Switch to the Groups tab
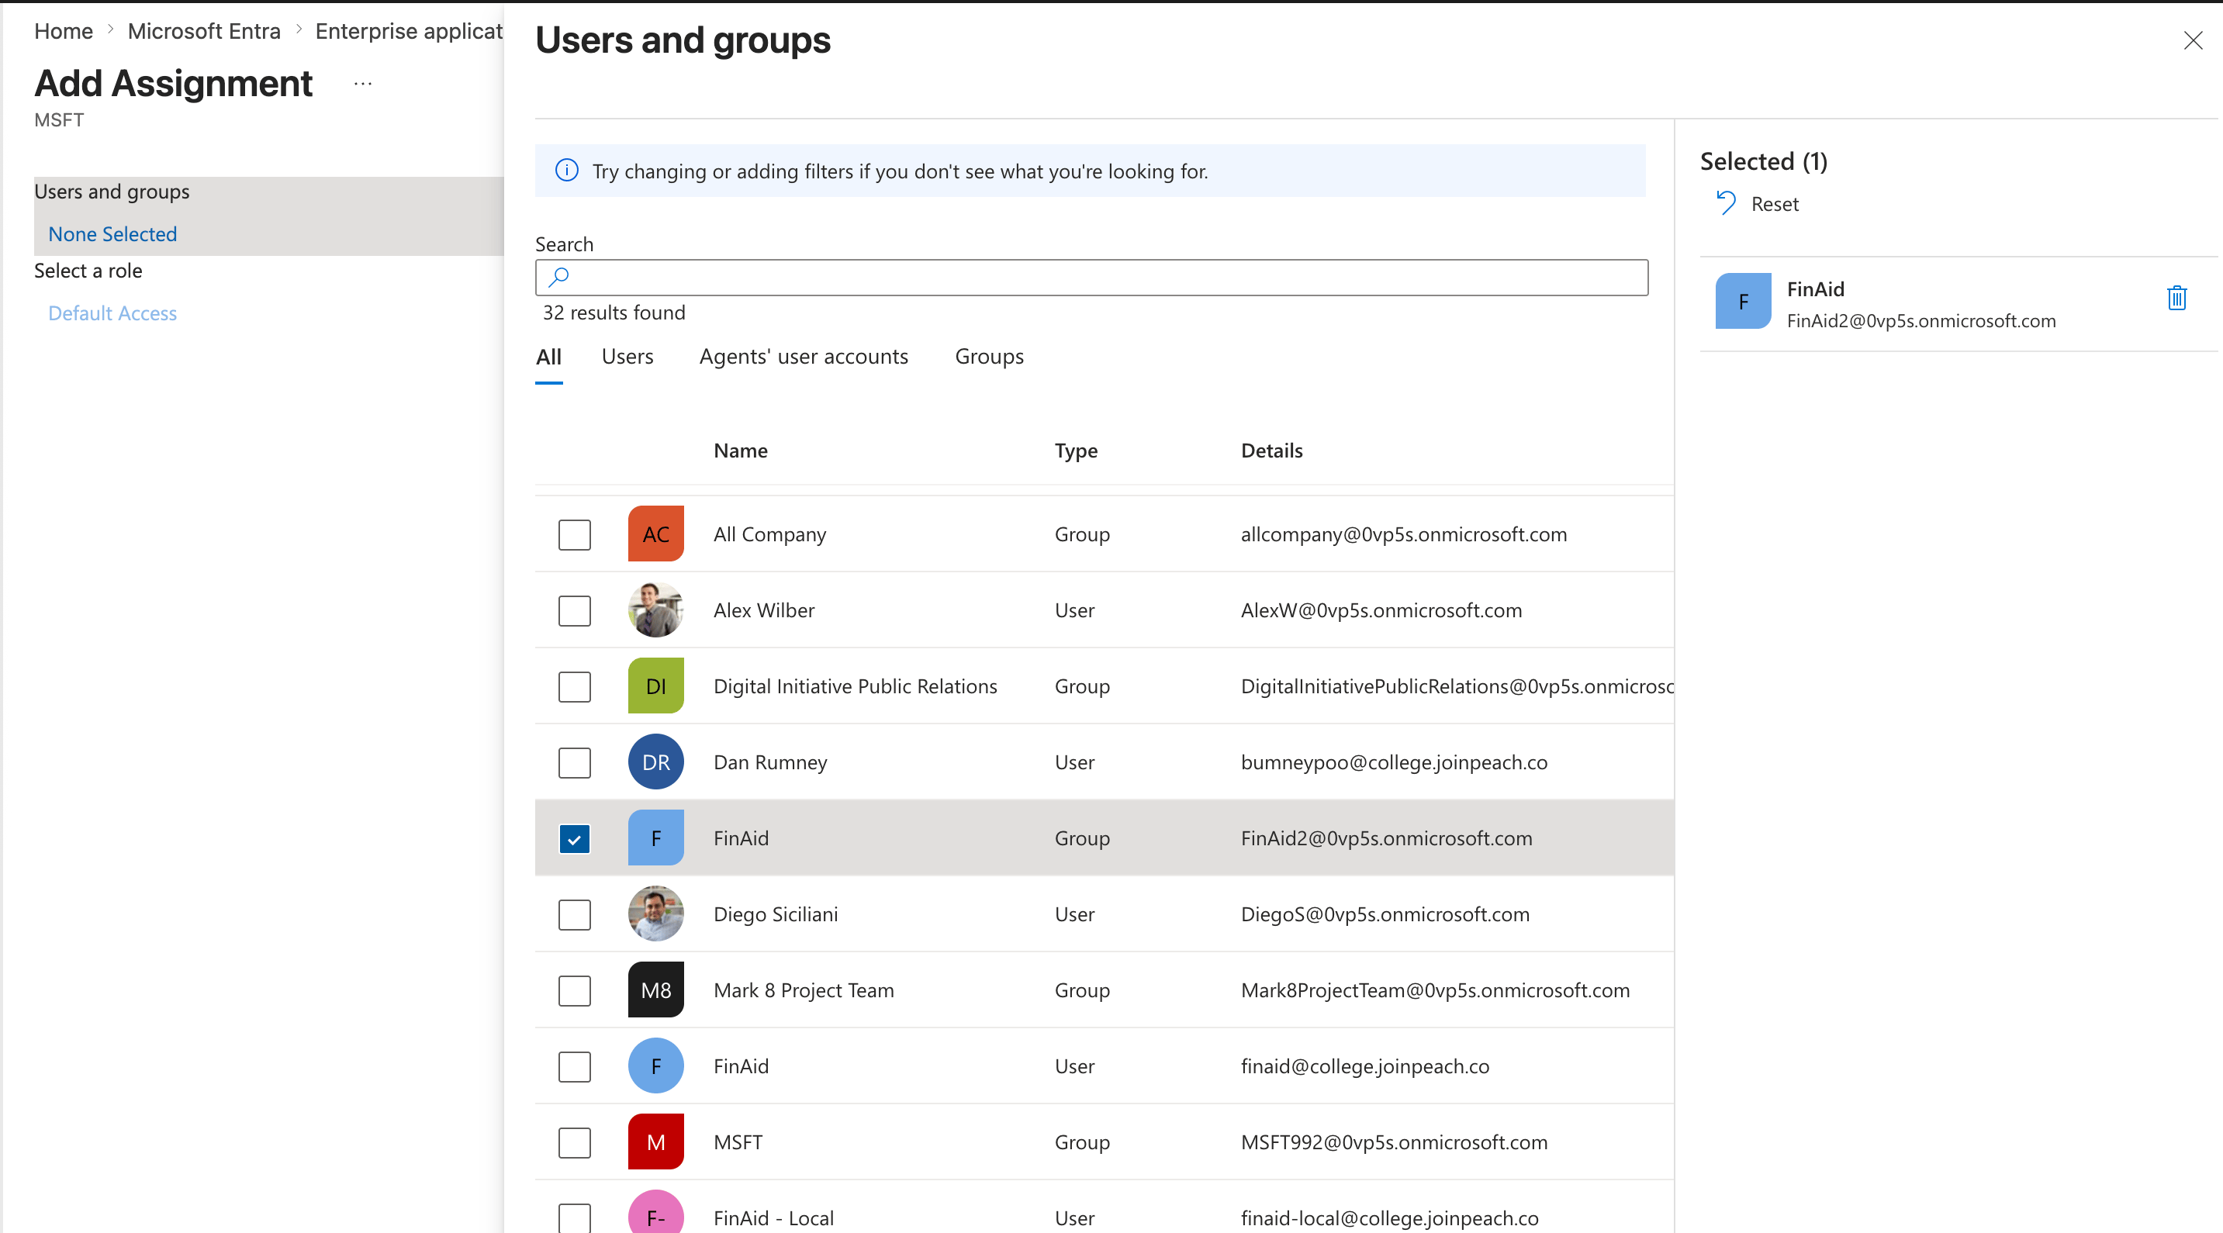2223x1233 pixels. [989, 357]
